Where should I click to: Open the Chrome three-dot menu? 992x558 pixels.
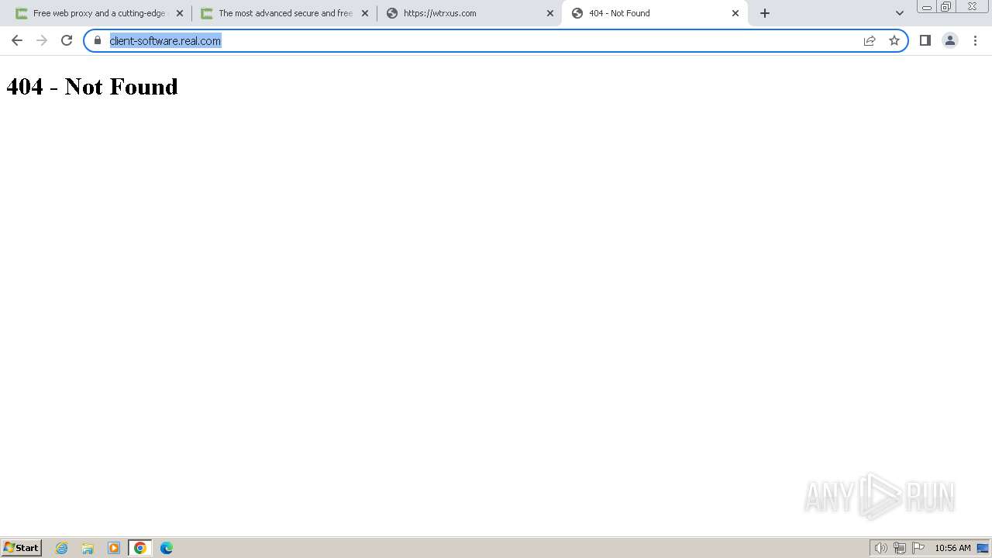tap(975, 40)
